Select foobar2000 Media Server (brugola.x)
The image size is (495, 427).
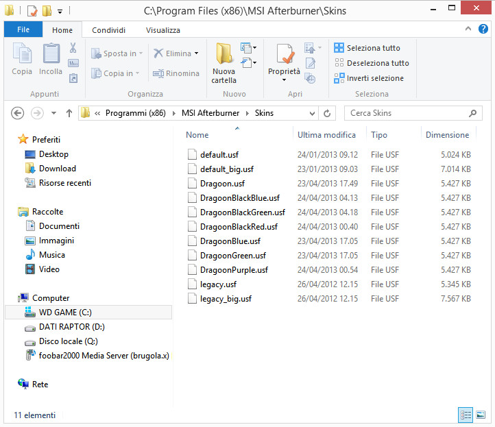[x=104, y=356]
